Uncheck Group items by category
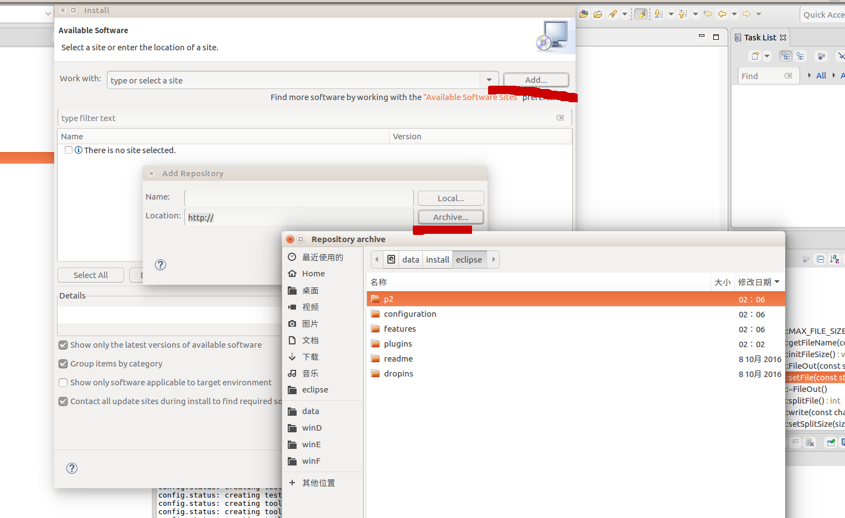 pyautogui.click(x=64, y=364)
